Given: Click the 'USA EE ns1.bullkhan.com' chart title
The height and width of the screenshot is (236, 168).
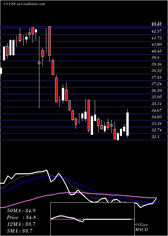Looking at the screenshot, I should pos(24,4).
